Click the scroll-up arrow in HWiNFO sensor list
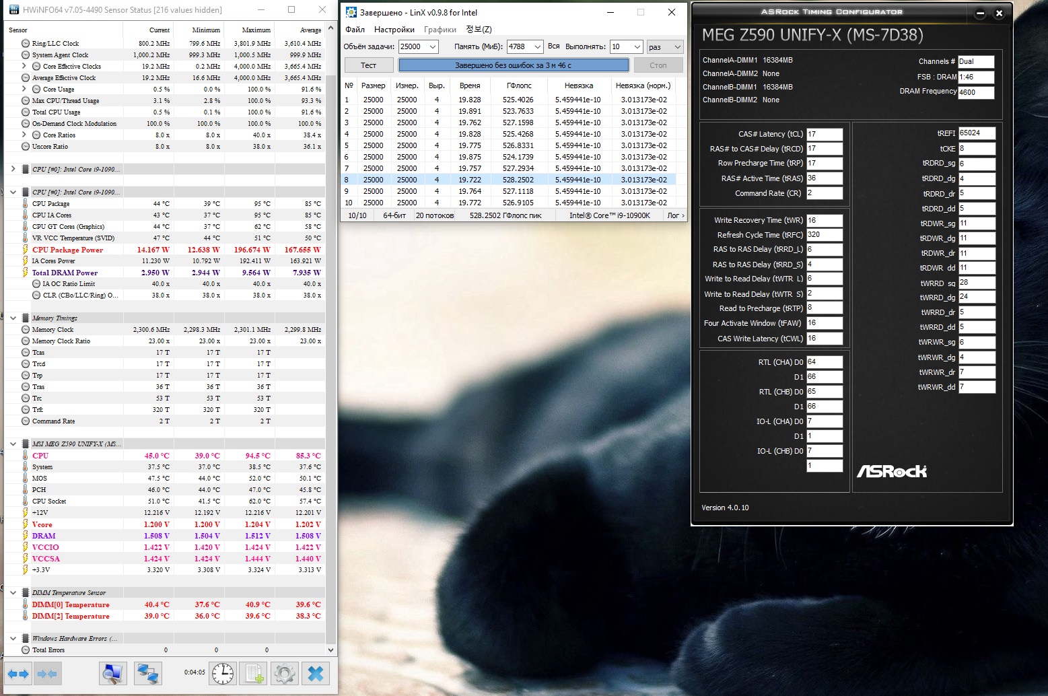The image size is (1048, 696). point(330,28)
